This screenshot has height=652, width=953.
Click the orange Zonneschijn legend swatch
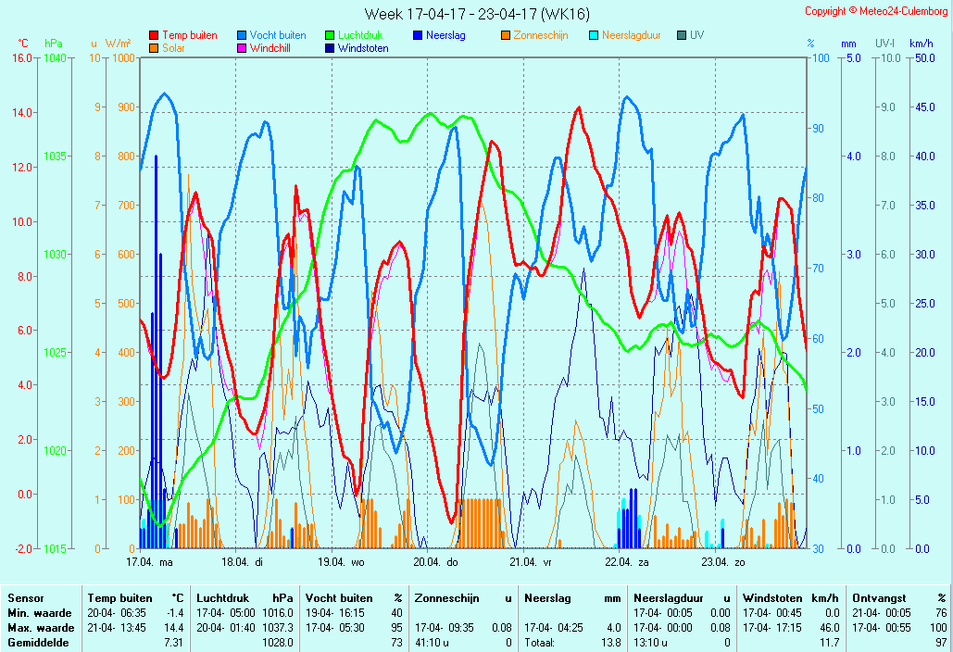tap(506, 35)
